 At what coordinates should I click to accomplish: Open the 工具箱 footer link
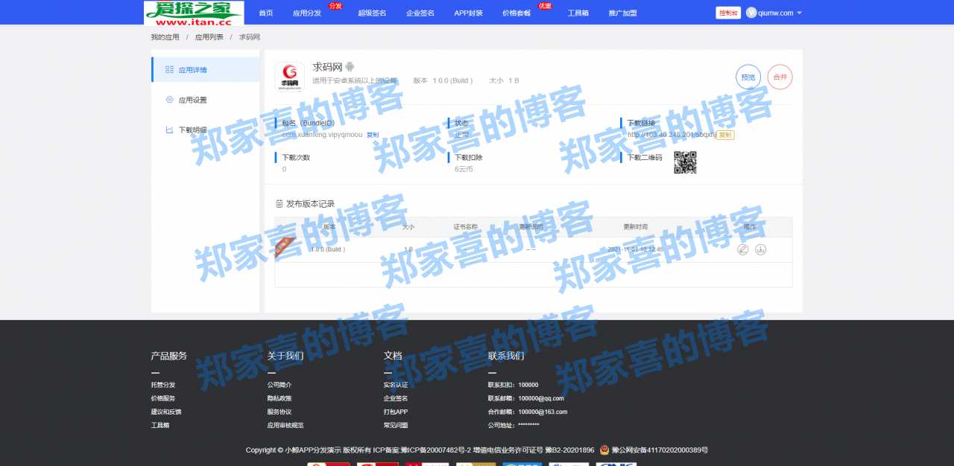point(160,425)
